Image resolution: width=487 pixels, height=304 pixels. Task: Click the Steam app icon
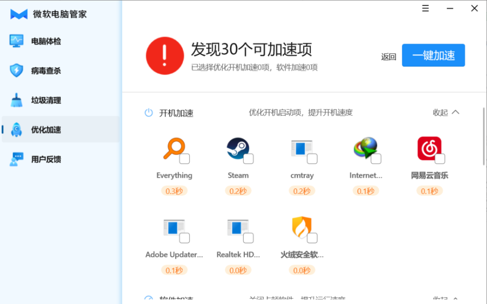click(238, 148)
